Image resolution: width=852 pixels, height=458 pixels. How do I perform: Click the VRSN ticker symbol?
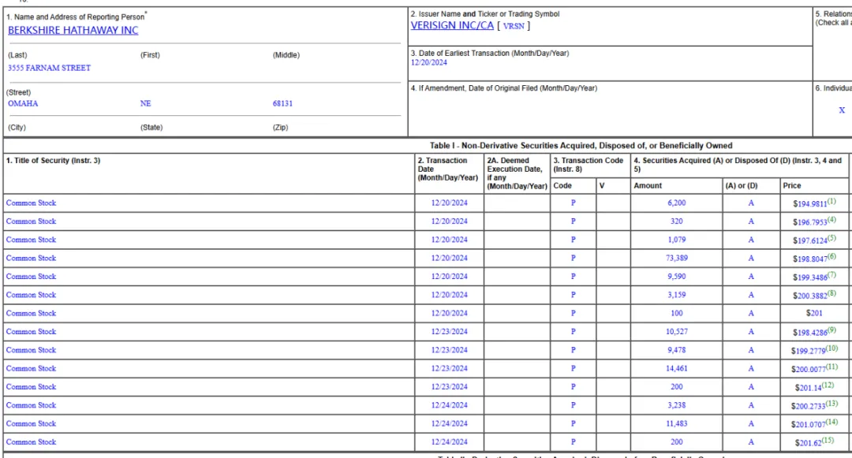coord(514,26)
